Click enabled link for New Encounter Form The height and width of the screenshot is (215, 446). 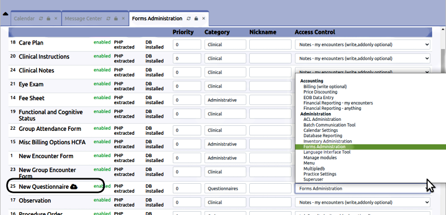(102, 155)
